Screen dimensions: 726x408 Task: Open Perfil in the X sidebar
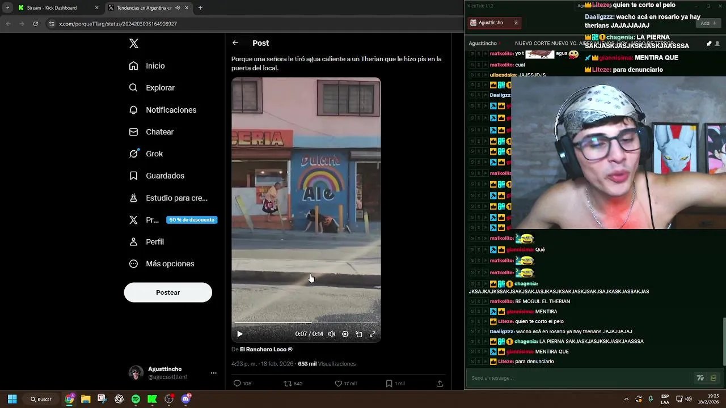pos(146,241)
